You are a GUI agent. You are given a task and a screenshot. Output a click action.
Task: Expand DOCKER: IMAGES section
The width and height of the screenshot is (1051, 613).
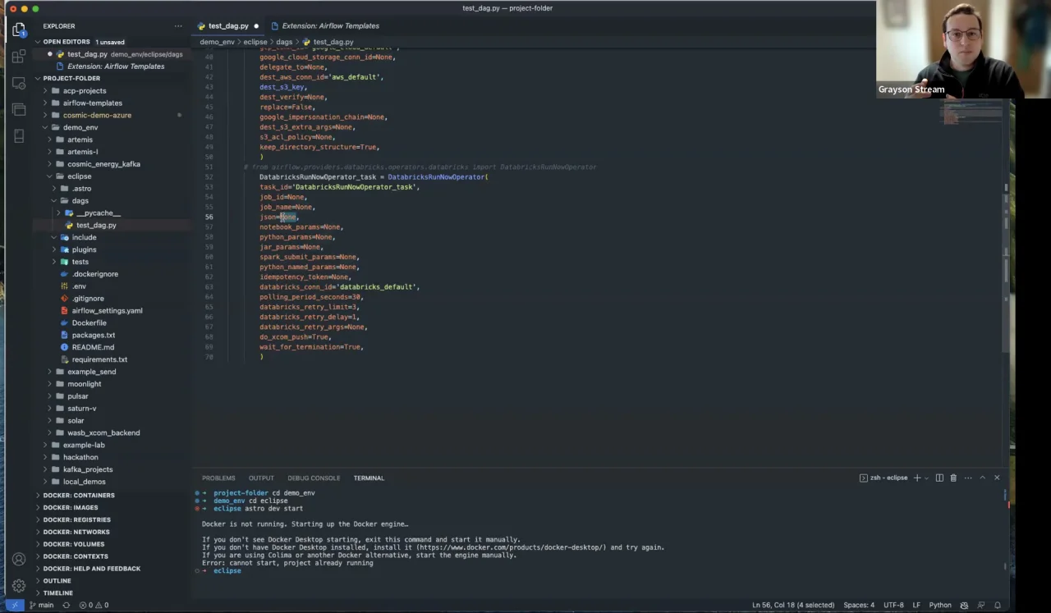coord(71,507)
